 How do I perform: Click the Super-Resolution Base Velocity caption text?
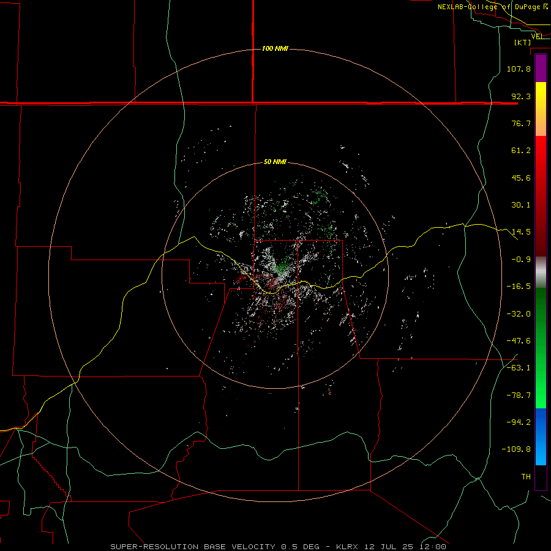click(279, 547)
